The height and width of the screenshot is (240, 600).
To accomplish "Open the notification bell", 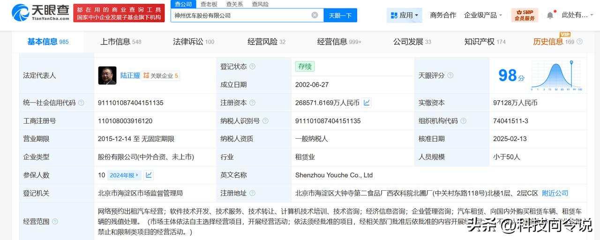I will click(x=550, y=15).
